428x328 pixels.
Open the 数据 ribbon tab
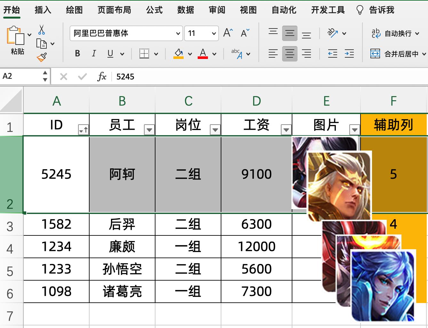[x=185, y=10]
